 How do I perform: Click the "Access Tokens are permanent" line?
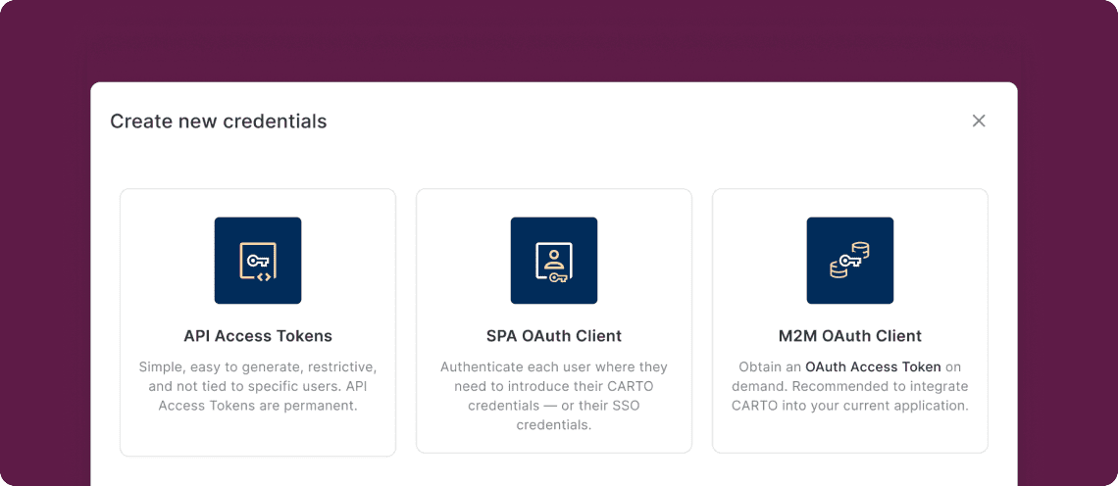[x=258, y=406]
